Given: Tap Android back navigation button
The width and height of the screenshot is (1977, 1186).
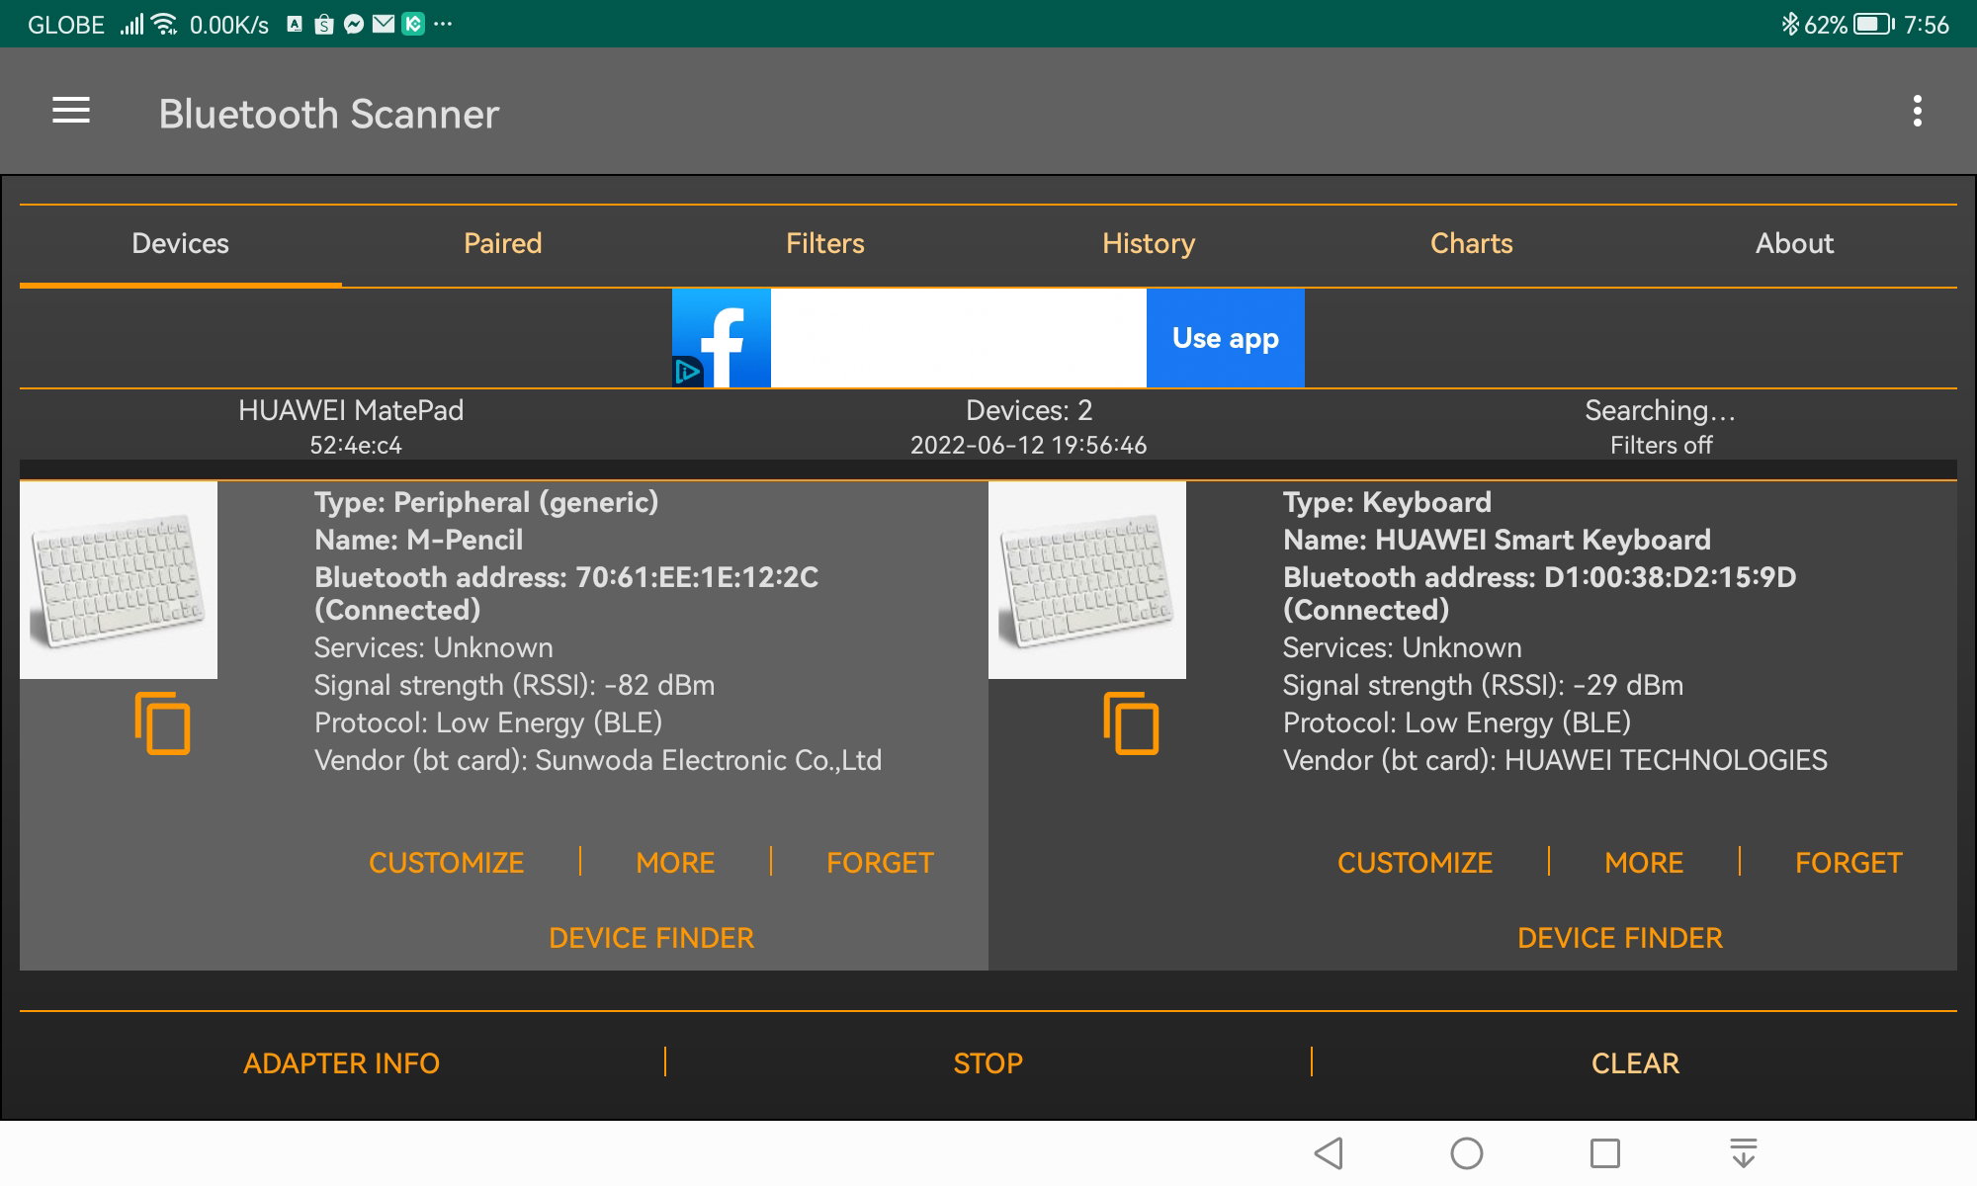Looking at the screenshot, I should pos(1329,1152).
